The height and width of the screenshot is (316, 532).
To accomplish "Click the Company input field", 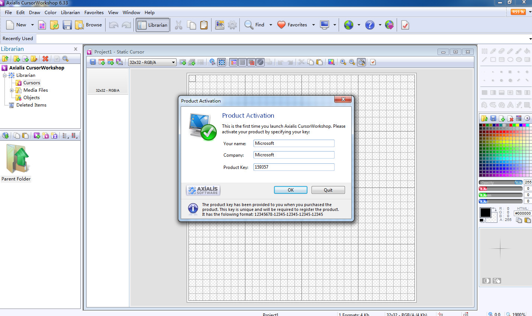I will tap(294, 155).
